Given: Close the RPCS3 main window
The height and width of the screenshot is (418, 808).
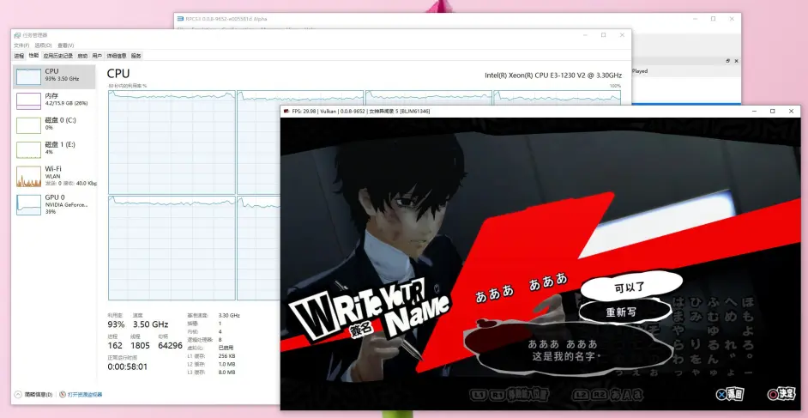Looking at the screenshot, I should tap(732, 19).
